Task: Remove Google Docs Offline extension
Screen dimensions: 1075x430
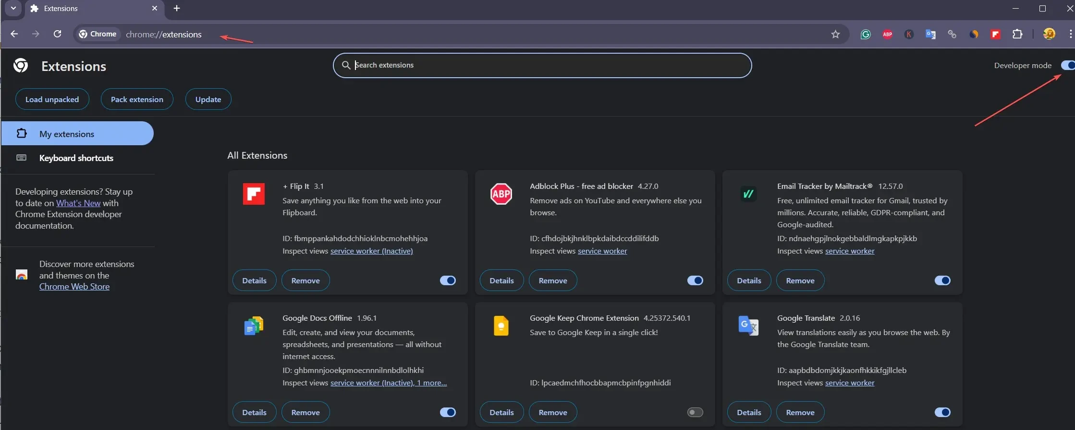Action: click(305, 412)
